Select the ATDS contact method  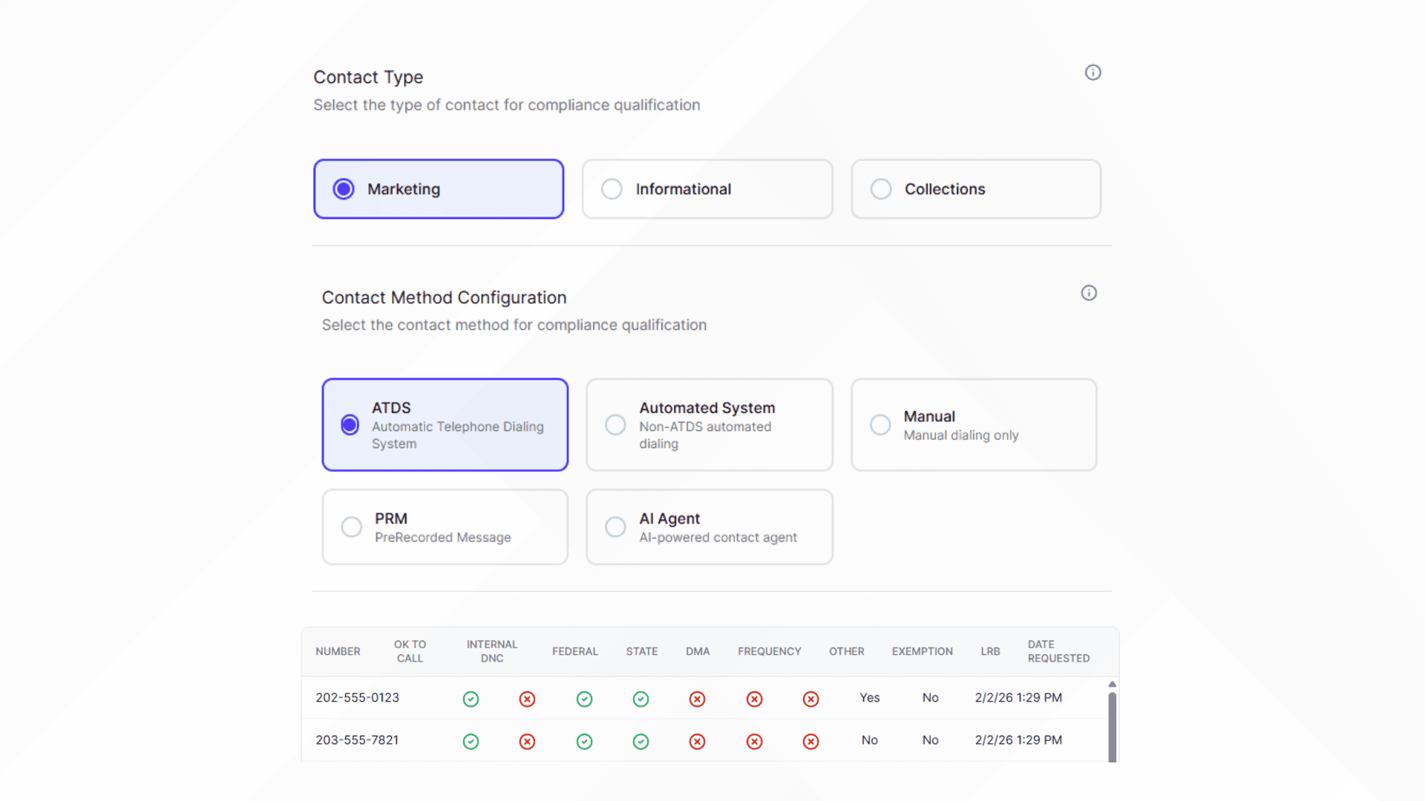point(445,425)
